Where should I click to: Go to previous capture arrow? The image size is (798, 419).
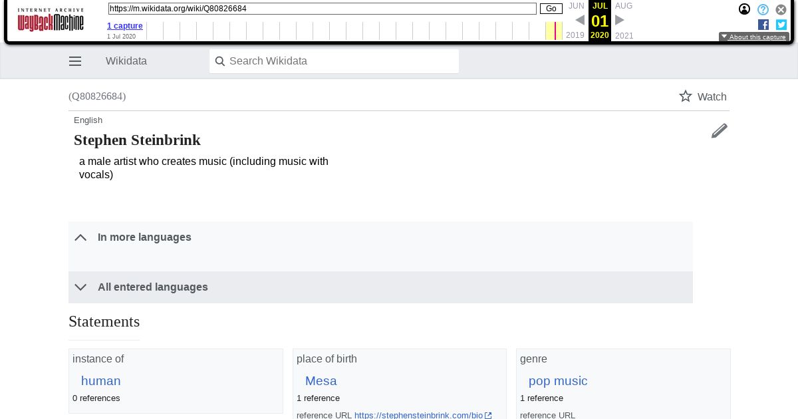[580, 20]
